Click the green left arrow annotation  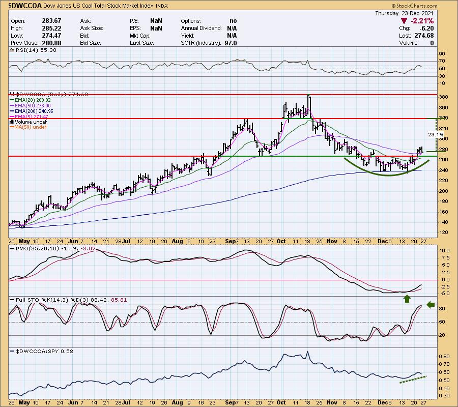(x=430, y=305)
